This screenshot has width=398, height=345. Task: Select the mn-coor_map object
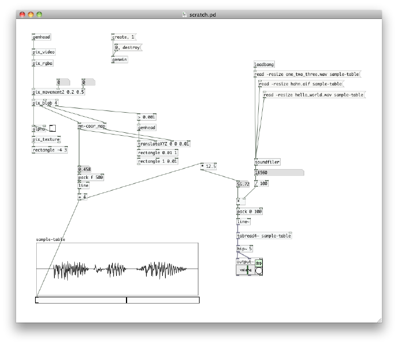(92, 126)
